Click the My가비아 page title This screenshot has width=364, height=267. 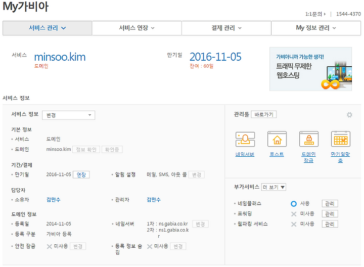point(26,7)
